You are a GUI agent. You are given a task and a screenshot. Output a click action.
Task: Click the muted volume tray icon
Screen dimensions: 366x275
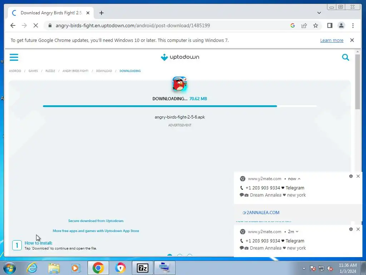click(x=330, y=268)
